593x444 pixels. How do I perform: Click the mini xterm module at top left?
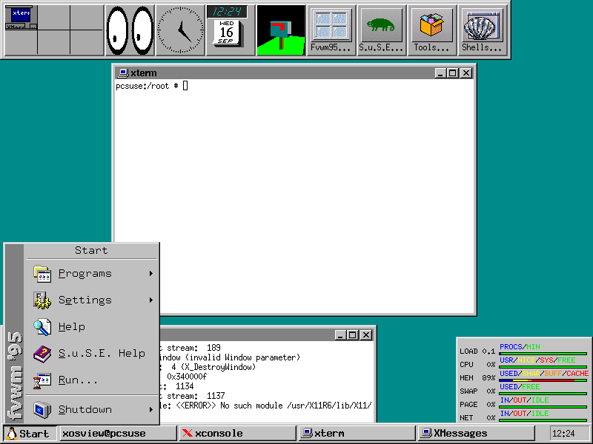pos(19,13)
